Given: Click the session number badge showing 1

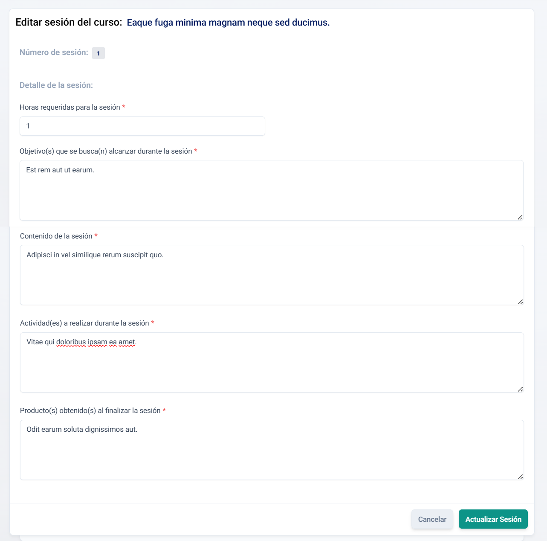Looking at the screenshot, I should pyautogui.click(x=98, y=53).
